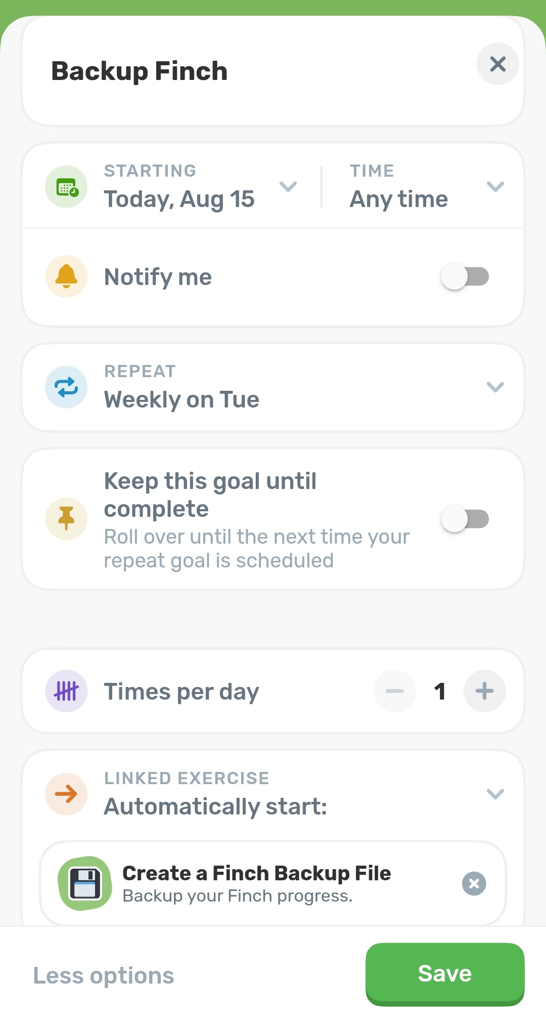Tap the floppy disk backup file icon

pyautogui.click(x=85, y=883)
